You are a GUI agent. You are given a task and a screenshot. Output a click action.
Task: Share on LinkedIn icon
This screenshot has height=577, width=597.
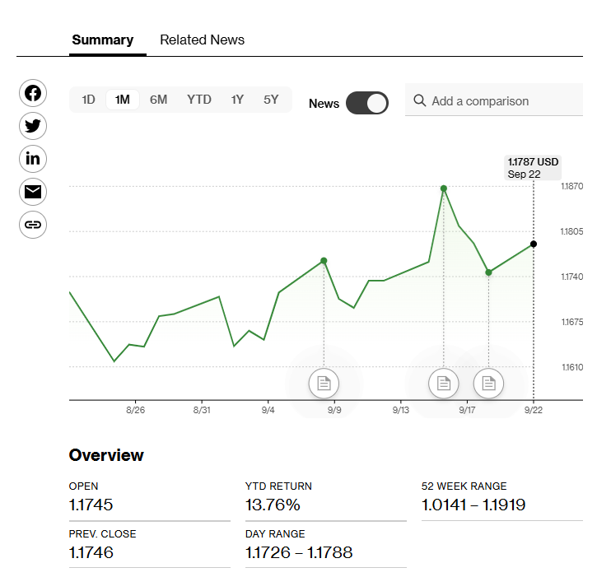tap(33, 159)
